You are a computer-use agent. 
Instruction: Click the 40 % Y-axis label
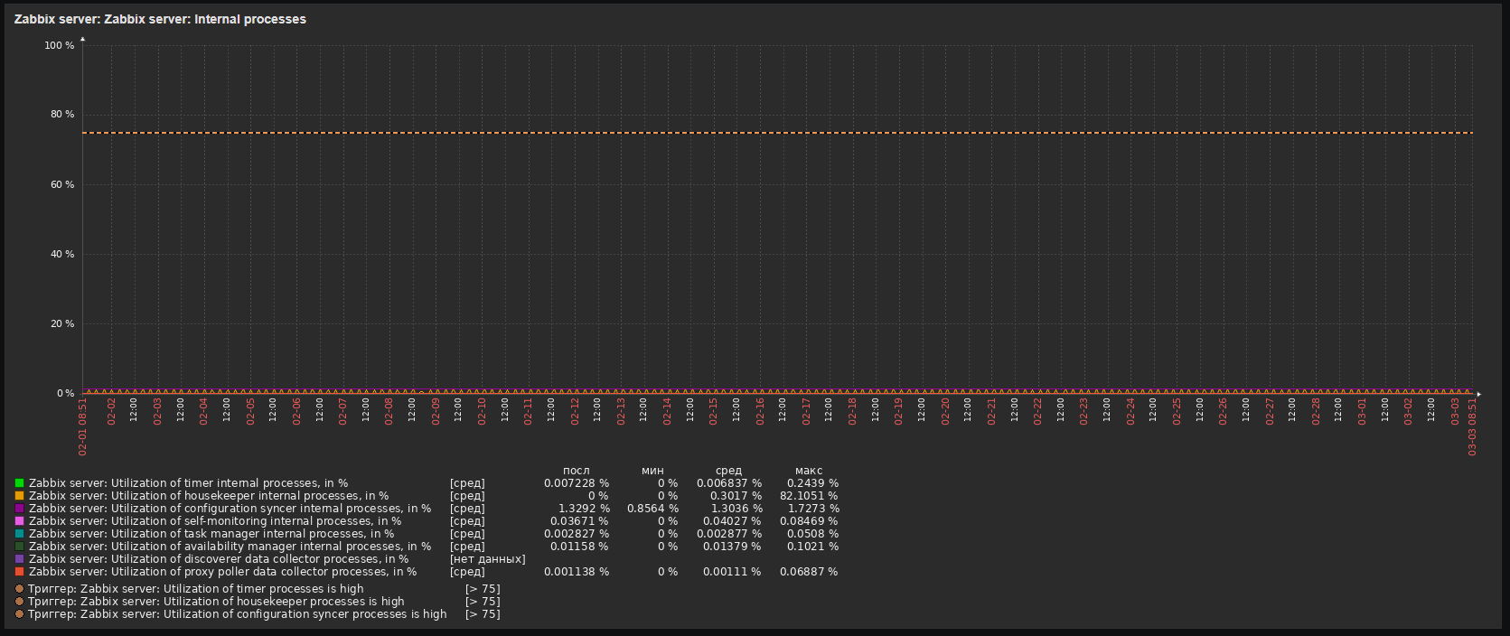[62, 254]
